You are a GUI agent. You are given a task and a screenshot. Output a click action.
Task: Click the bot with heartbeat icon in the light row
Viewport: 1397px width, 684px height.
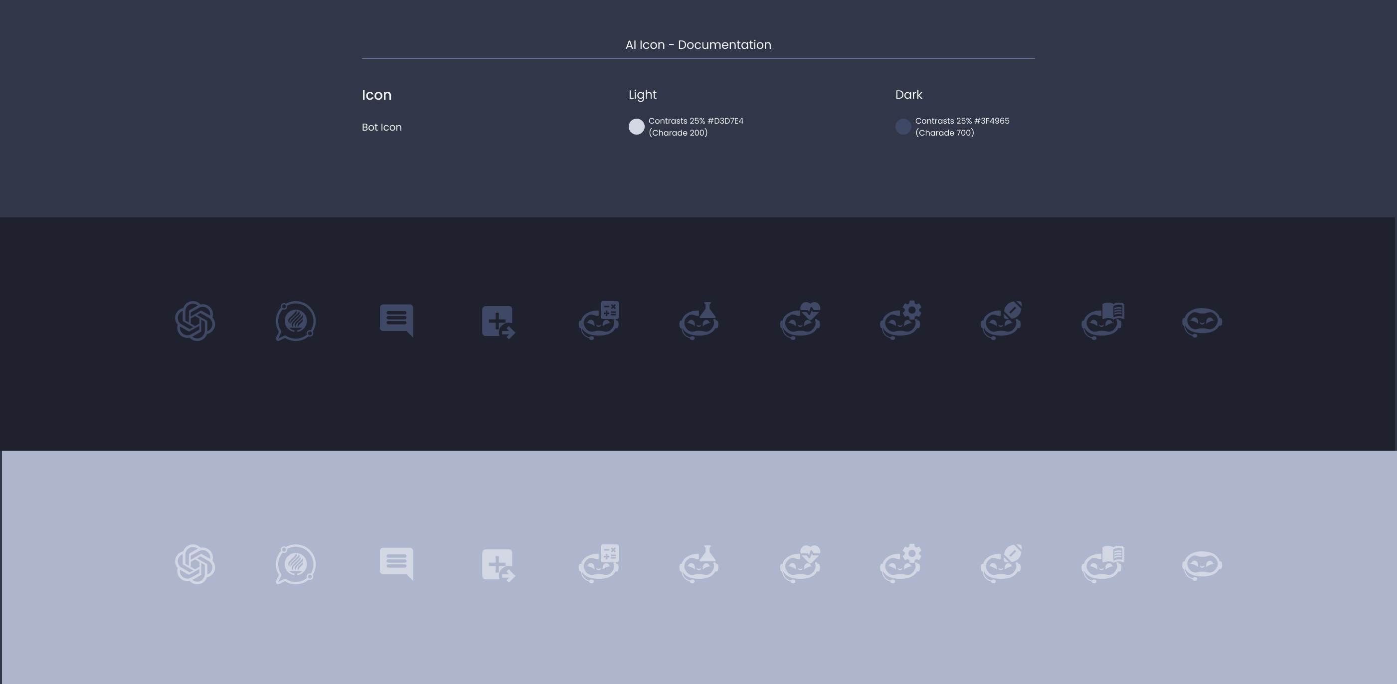[800, 563]
